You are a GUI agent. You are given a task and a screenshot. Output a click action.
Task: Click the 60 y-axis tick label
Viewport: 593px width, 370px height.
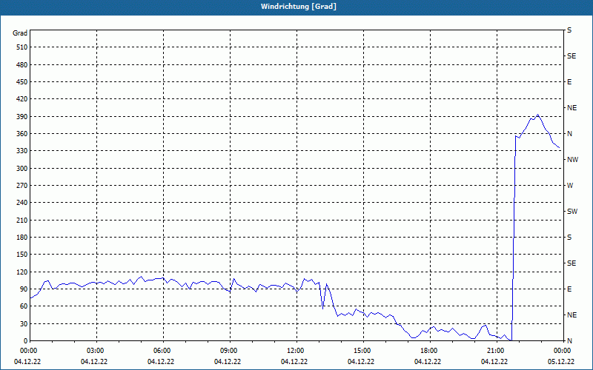(x=24, y=306)
